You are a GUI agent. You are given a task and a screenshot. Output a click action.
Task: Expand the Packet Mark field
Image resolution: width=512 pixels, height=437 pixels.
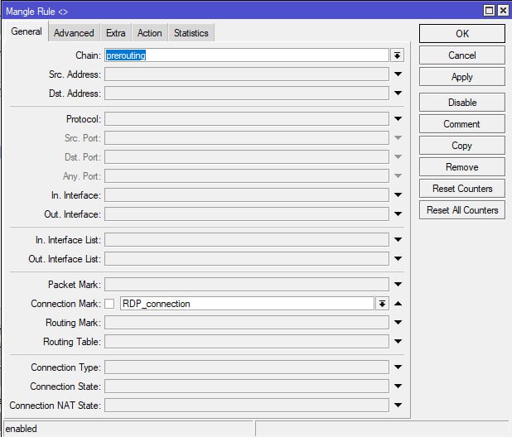click(x=398, y=285)
